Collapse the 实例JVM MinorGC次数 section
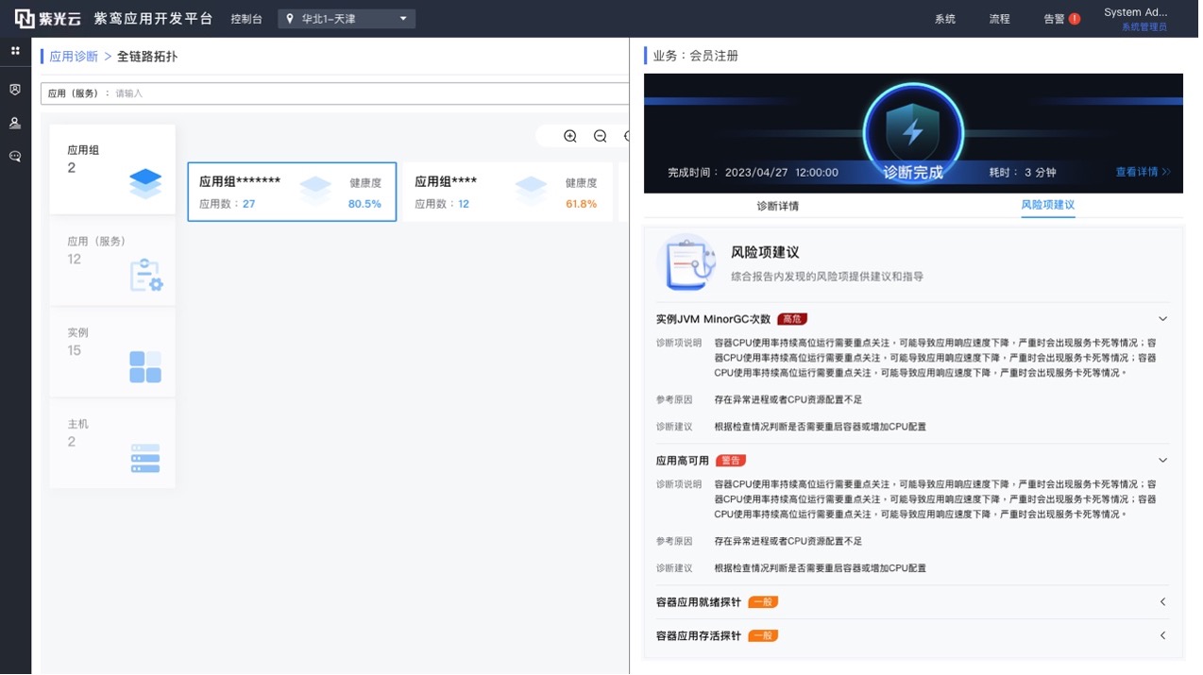 [x=1167, y=320]
